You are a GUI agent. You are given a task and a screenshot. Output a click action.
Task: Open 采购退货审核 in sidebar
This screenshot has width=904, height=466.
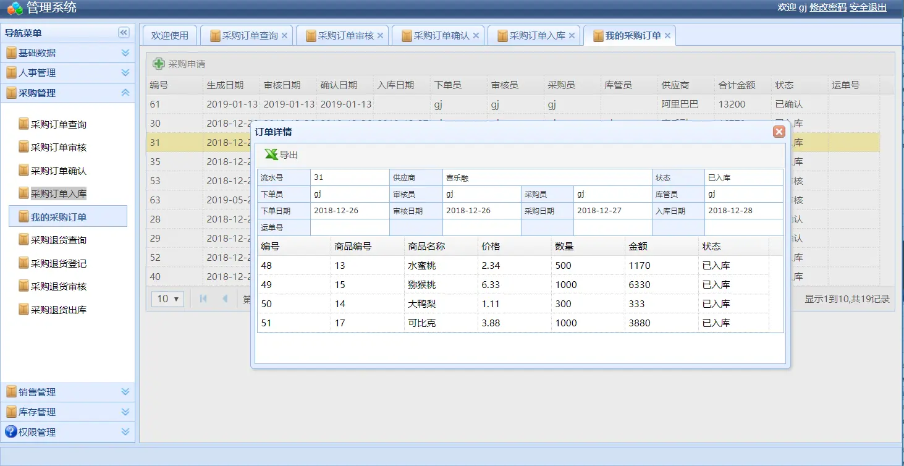tap(59, 286)
